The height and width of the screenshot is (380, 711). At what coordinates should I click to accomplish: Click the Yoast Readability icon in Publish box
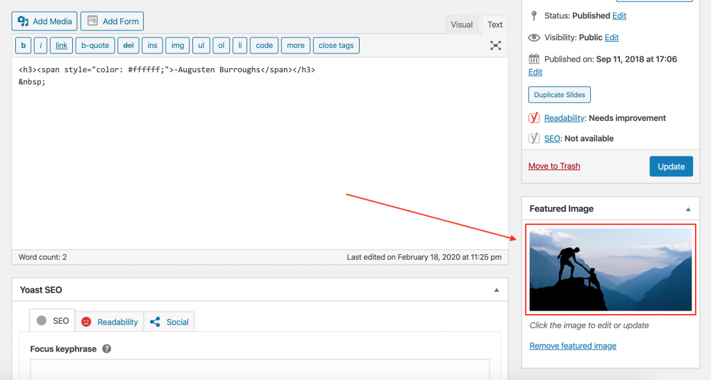click(534, 118)
